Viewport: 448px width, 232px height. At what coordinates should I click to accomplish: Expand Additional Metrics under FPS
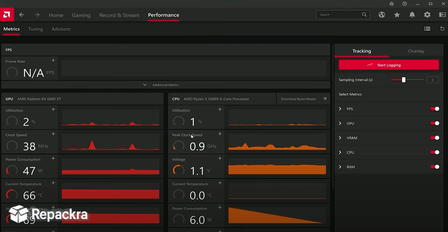[x=165, y=85]
